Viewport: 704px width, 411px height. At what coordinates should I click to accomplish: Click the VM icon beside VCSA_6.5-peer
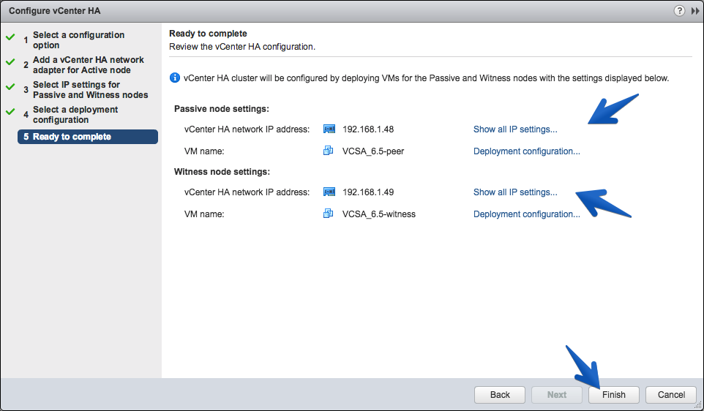(328, 151)
